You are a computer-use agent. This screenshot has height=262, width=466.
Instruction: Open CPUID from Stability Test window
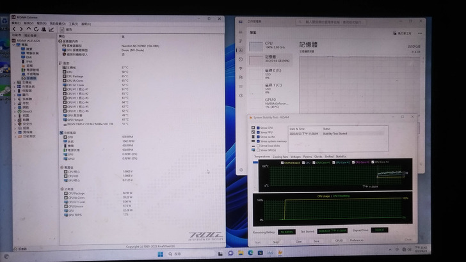coord(339,240)
